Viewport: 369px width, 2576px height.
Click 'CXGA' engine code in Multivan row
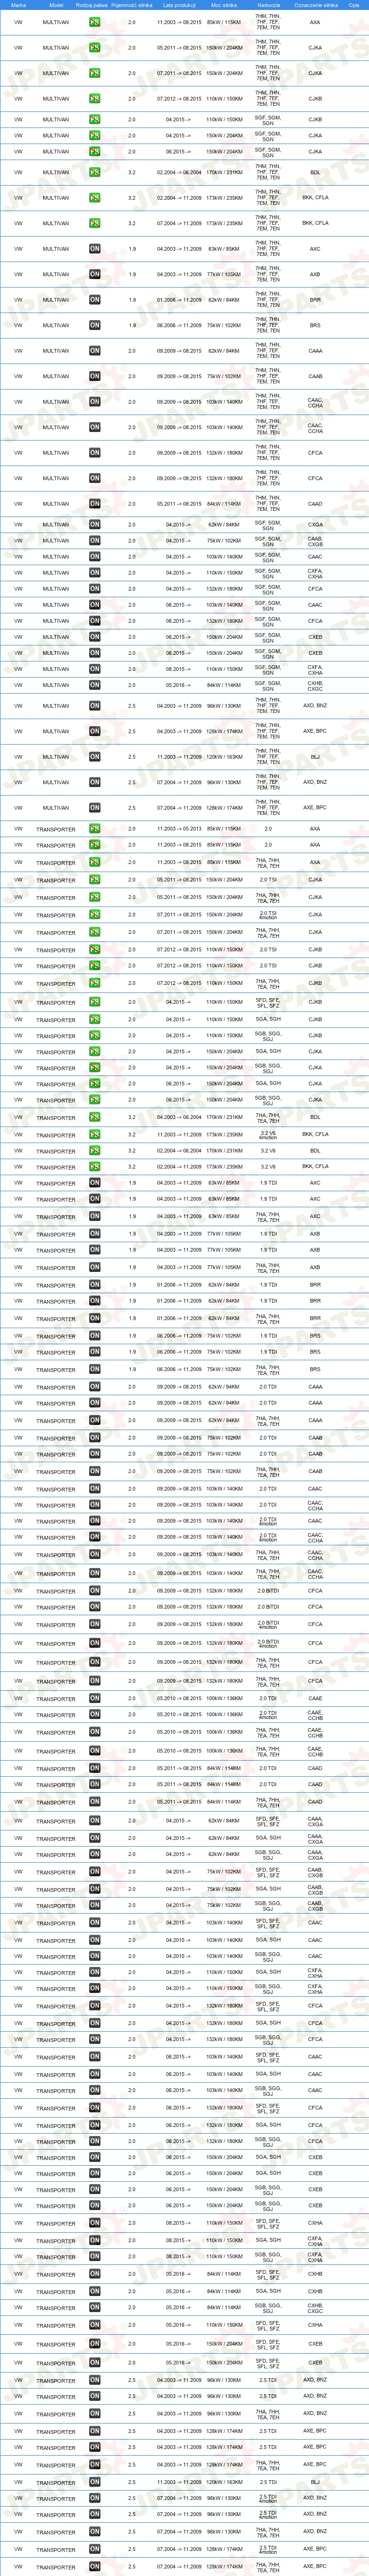click(315, 524)
